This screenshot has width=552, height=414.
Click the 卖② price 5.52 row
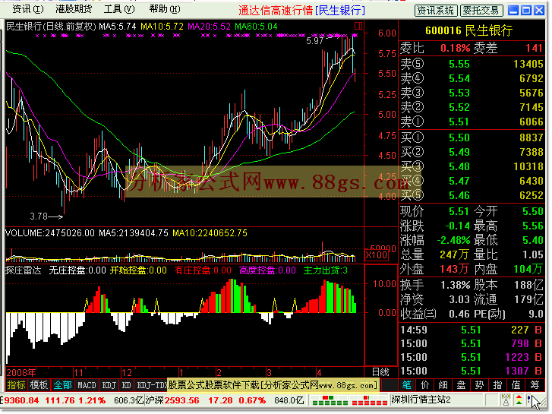click(472, 107)
